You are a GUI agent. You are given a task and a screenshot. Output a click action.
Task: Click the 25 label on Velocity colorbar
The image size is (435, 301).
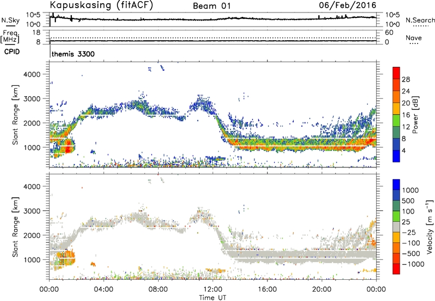[x=406, y=222]
